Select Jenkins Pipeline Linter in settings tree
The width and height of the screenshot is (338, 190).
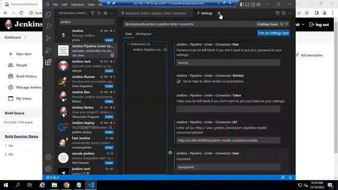[x=149, y=50]
